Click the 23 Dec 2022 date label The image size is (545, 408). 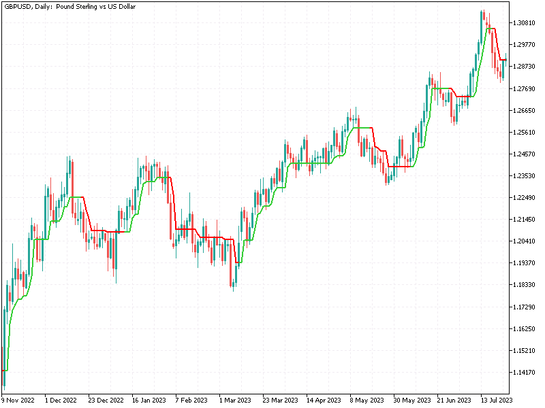pos(106,401)
